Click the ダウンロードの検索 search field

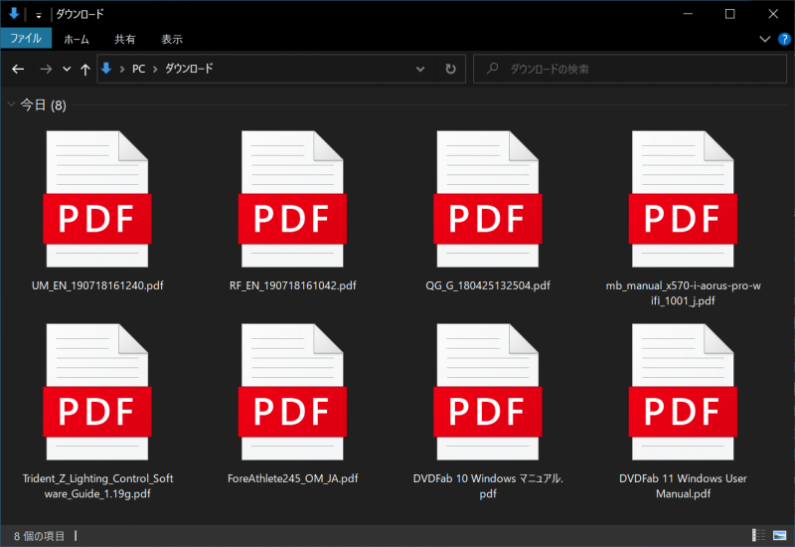pos(630,69)
